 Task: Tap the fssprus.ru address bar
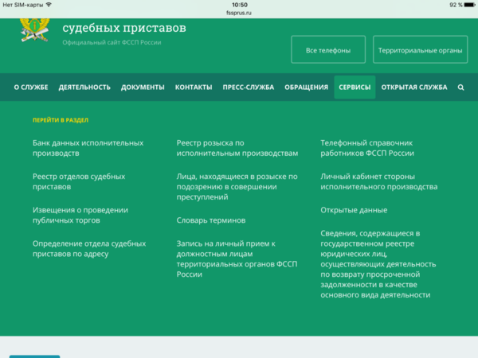[239, 13]
